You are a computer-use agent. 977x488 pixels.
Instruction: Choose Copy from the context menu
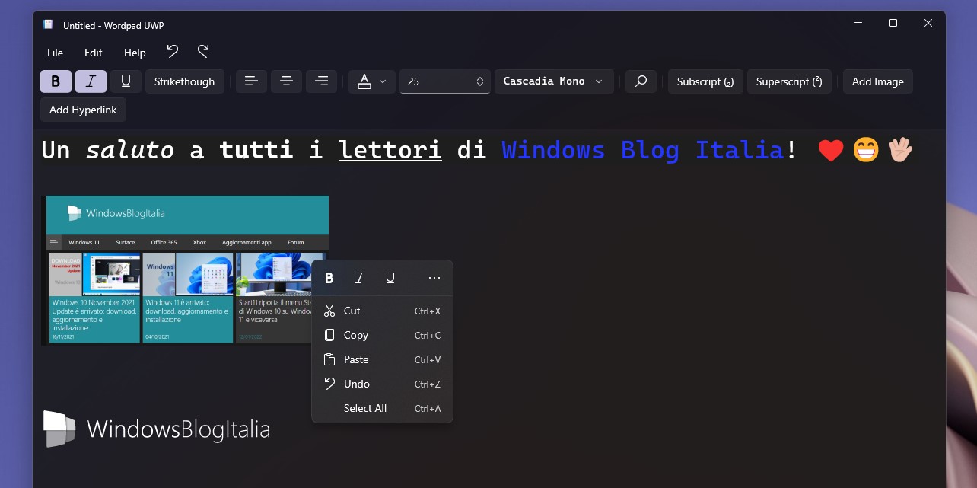pos(382,335)
